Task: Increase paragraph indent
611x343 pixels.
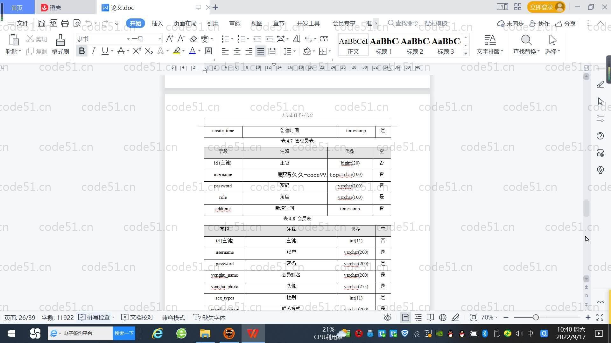Action: click(x=269, y=39)
